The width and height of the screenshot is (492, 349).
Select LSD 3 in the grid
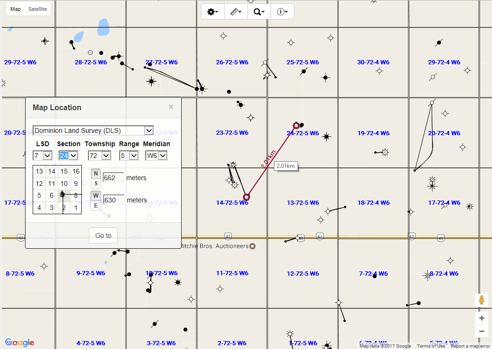(x=52, y=208)
